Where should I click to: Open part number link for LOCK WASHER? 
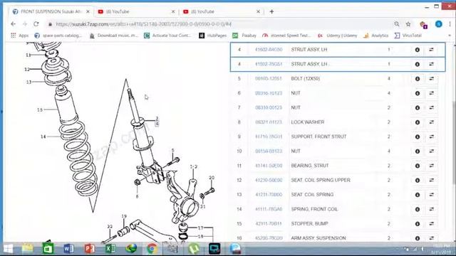269,122
